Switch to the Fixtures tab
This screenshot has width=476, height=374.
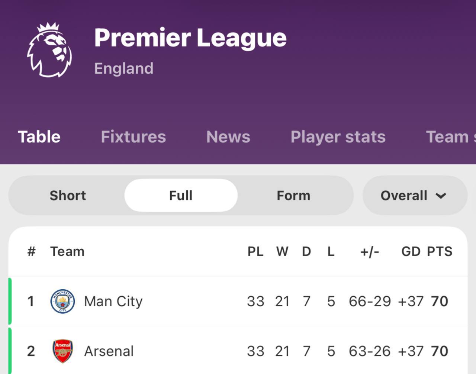pos(133,137)
